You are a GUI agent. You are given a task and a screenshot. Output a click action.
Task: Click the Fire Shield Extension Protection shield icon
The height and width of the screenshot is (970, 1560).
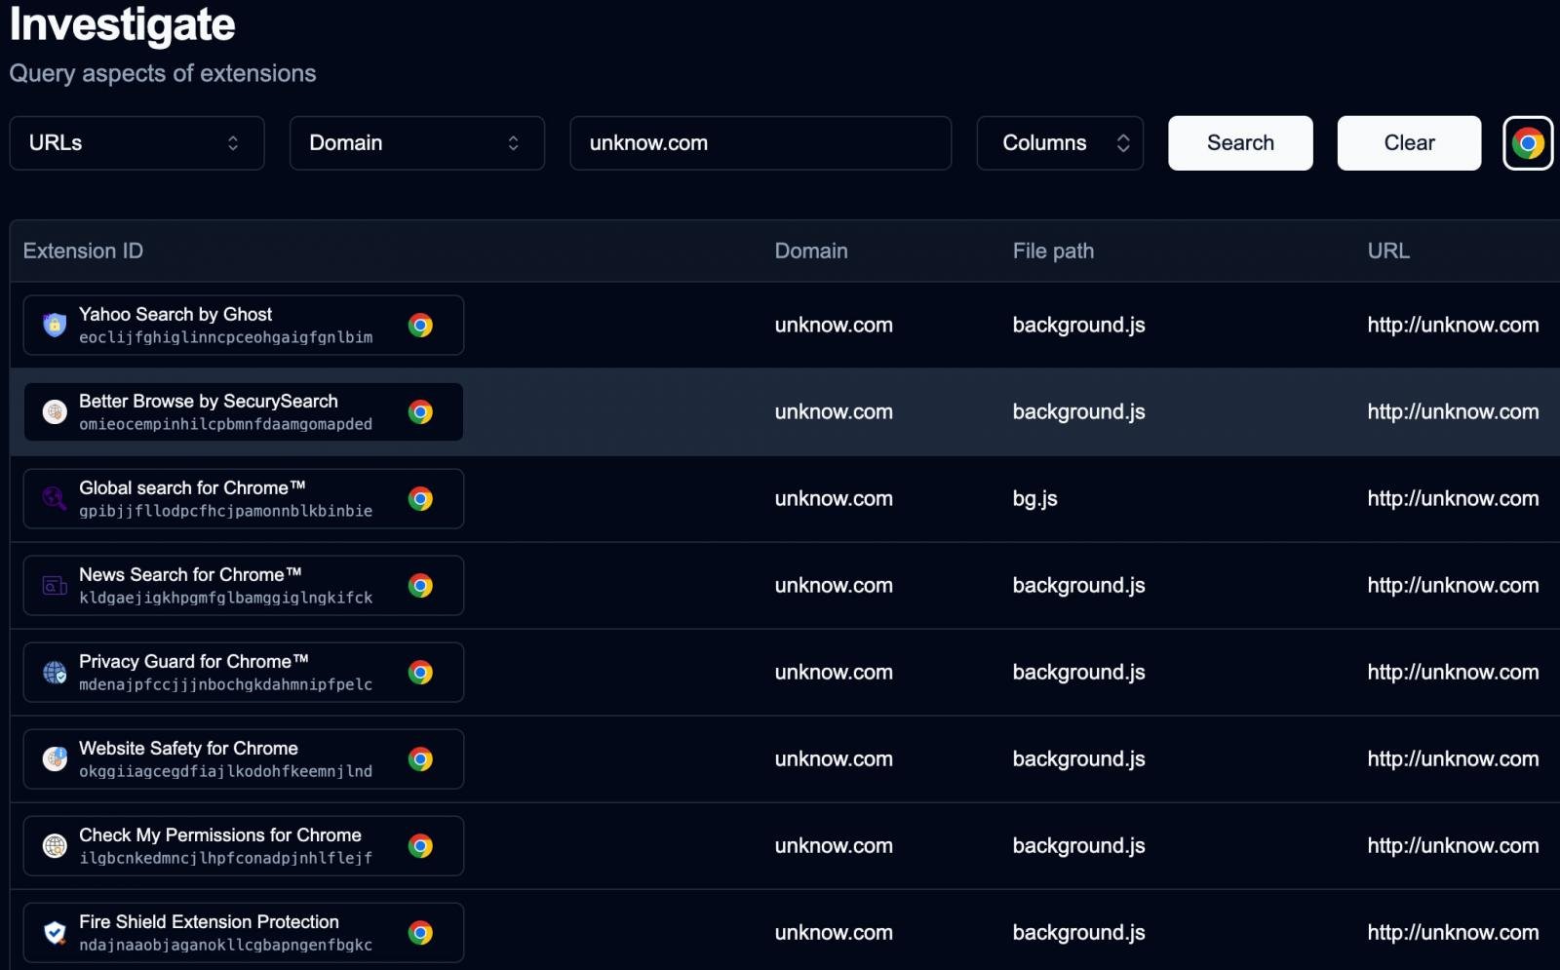(54, 932)
